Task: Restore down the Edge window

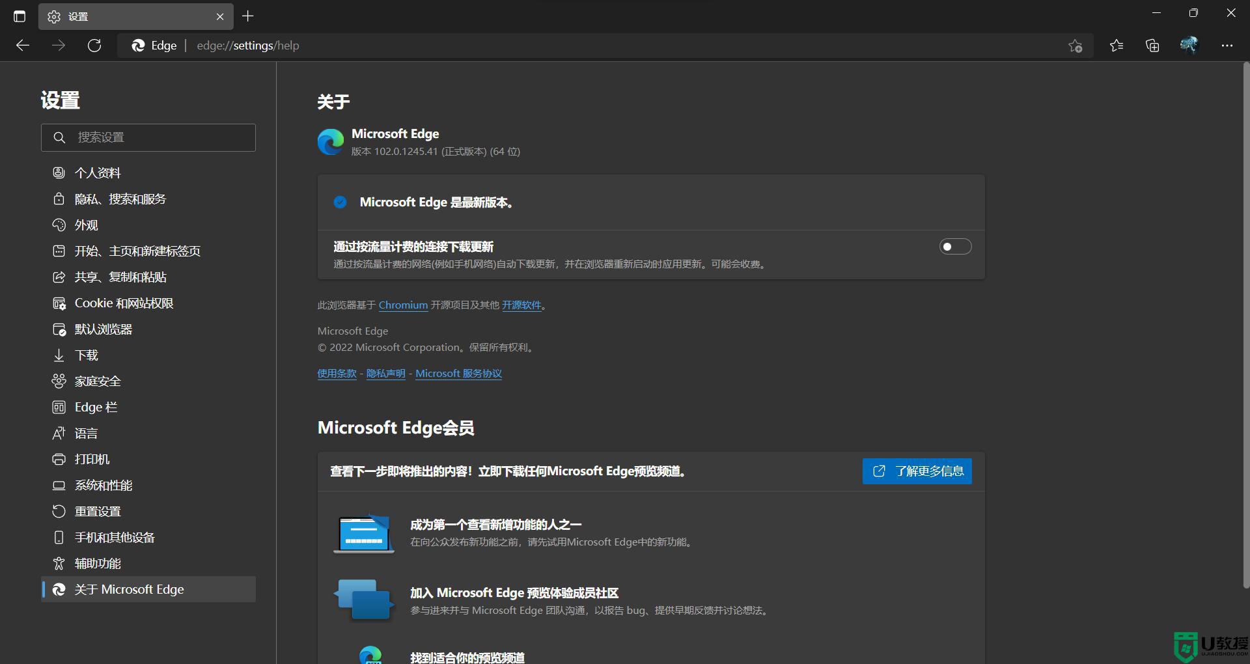Action: (x=1193, y=13)
